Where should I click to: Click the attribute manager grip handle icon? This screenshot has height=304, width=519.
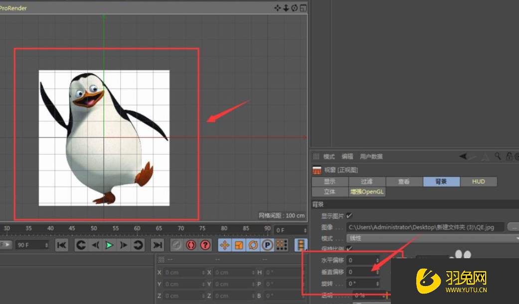(316, 156)
